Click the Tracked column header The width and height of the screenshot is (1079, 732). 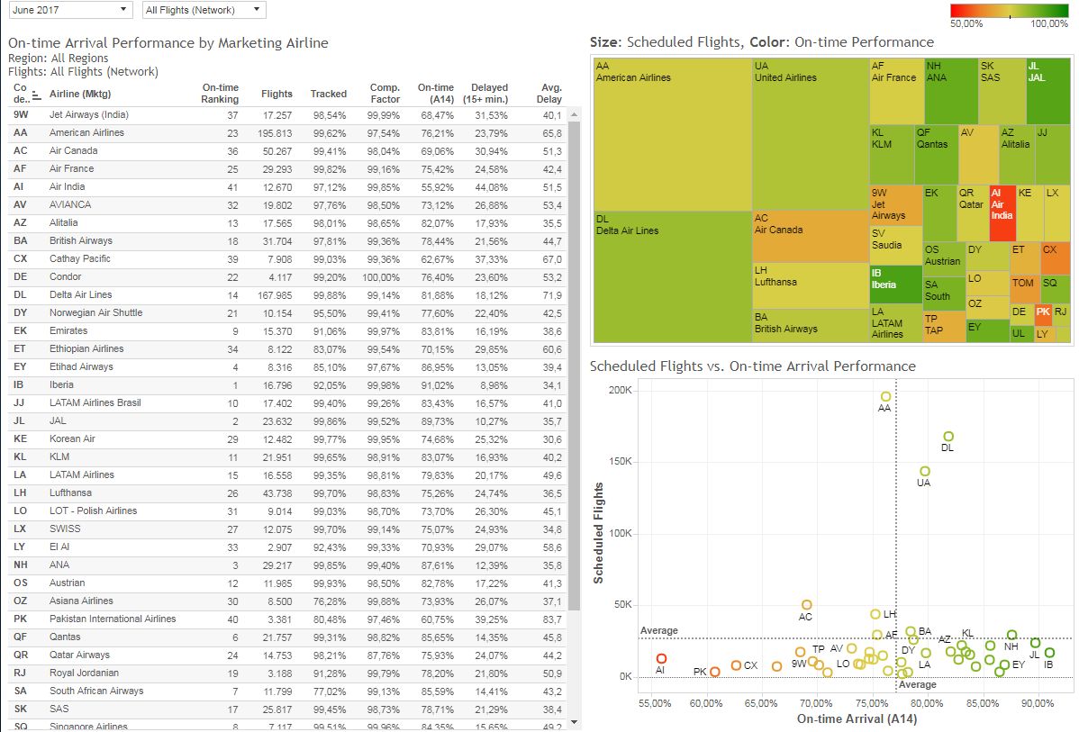[x=328, y=95]
